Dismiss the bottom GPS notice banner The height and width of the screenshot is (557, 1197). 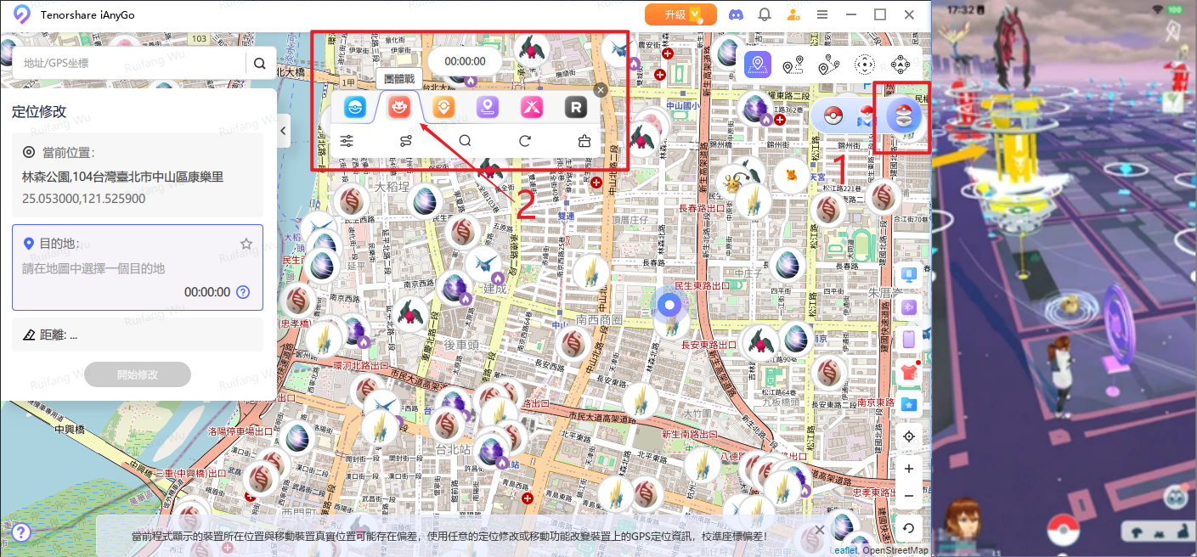pos(820,530)
